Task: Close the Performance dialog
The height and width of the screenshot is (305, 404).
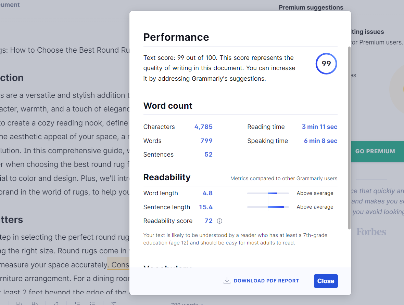Action: (x=326, y=281)
